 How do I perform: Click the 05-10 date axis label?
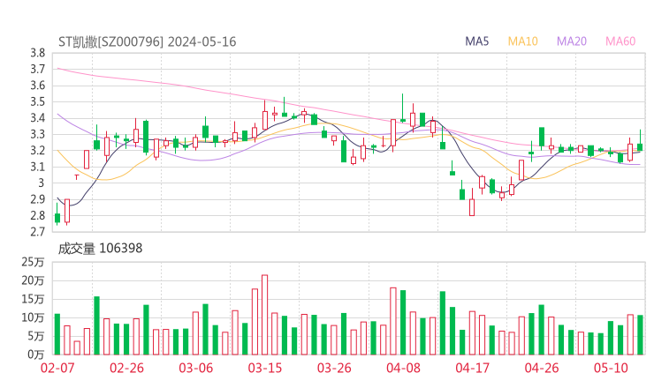pos(611,368)
